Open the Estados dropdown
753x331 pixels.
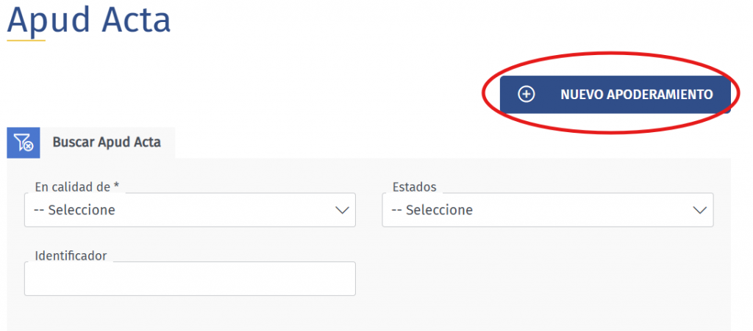[547, 210]
